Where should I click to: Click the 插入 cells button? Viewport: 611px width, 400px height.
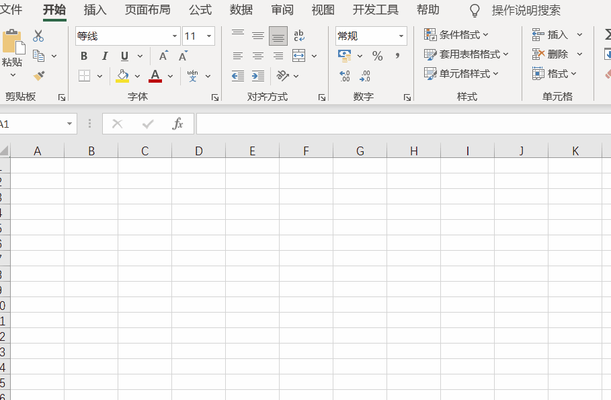[x=550, y=35]
